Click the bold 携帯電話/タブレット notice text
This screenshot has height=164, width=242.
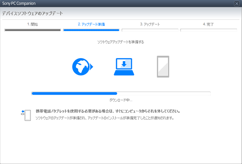tap(108, 111)
